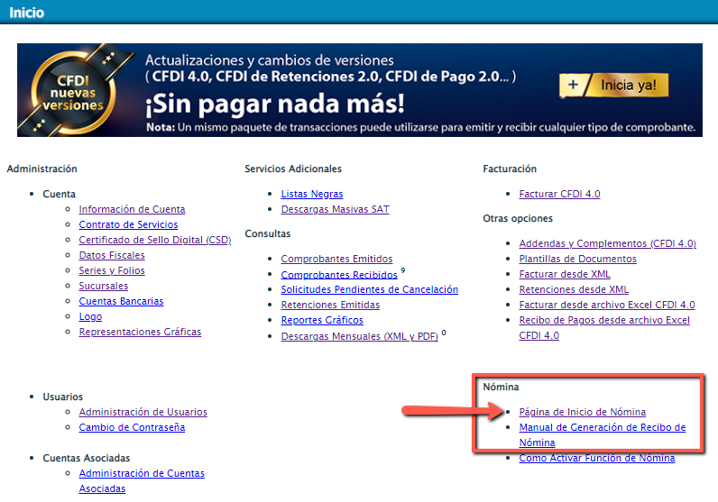718x502 pixels.
Task: Click the Otras opciones heading
Action: [x=518, y=218]
